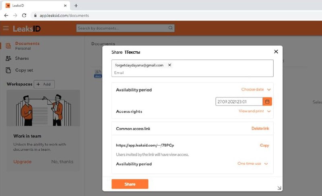
Task: Go forward in the browser
Action: pos(15,15)
